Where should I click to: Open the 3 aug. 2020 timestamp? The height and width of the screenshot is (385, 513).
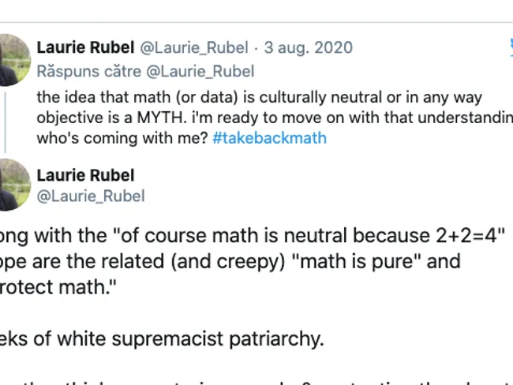pyautogui.click(x=307, y=47)
